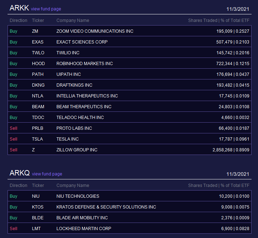Click Sell direction in LMT row
258x238 pixels.
pos(13,229)
